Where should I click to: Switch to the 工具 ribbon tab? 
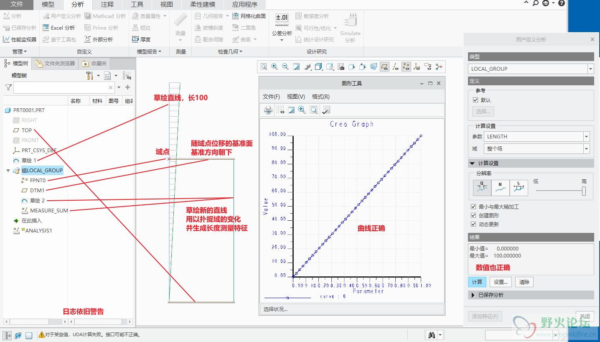[137, 5]
